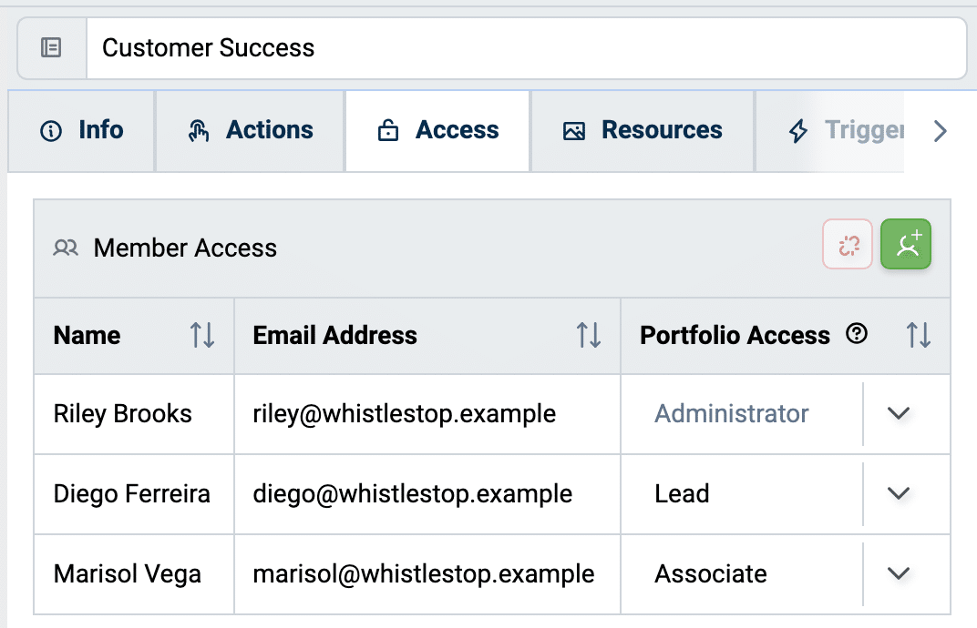Click the Customer Success name field

[x=527, y=48]
